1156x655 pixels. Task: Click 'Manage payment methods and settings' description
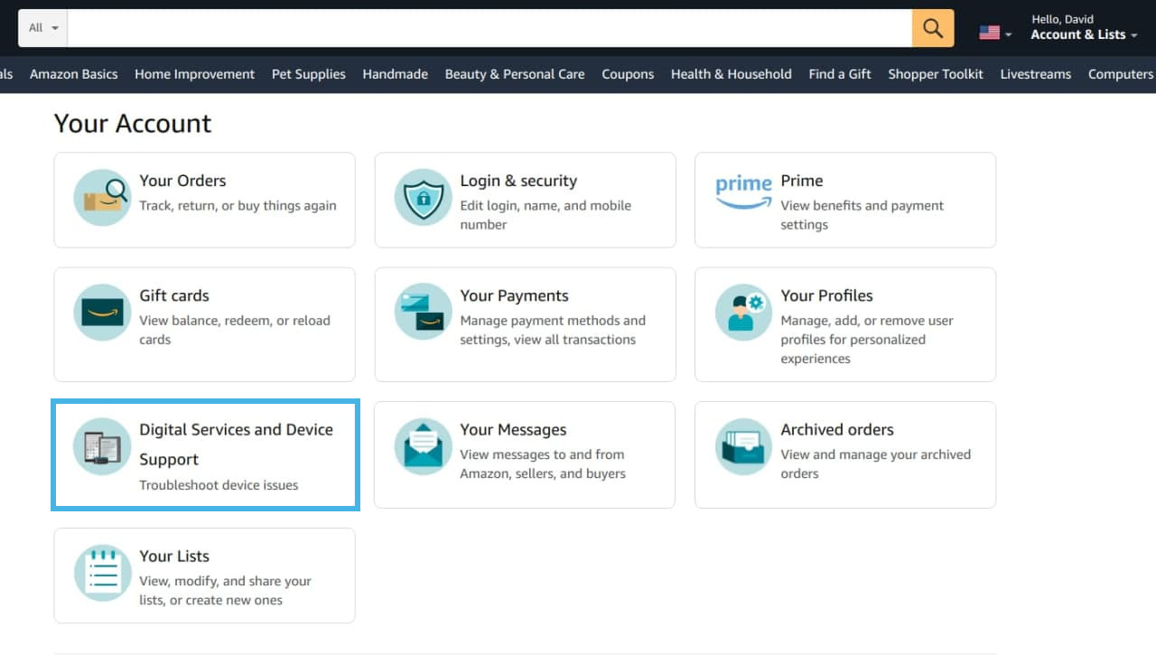[553, 330]
